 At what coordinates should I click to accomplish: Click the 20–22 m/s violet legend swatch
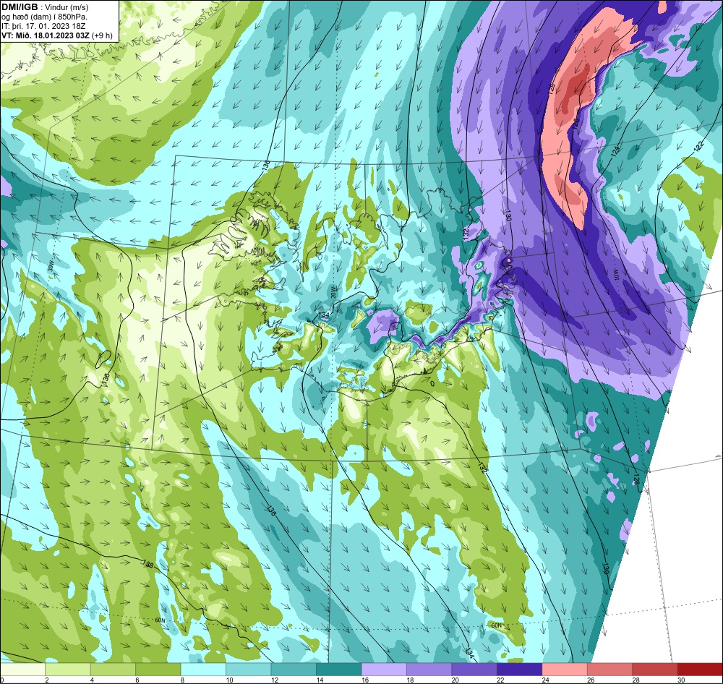click(x=474, y=669)
